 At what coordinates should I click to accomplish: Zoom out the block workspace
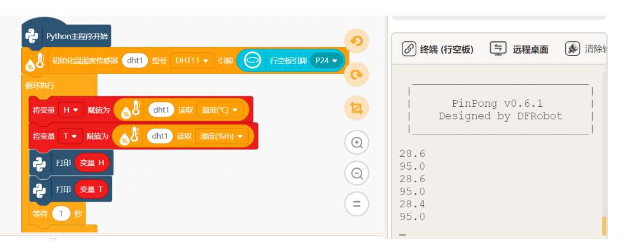[x=356, y=173]
